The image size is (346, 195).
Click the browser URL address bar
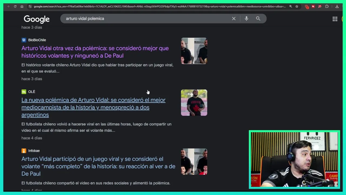click(x=159, y=6)
